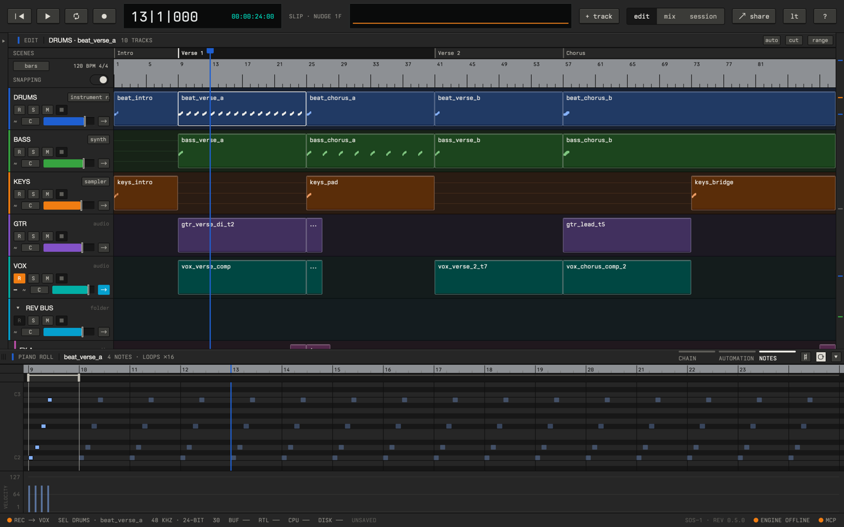Mute the DRUMS track
This screenshot has height=527, width=844.
(x=47, y=109)
